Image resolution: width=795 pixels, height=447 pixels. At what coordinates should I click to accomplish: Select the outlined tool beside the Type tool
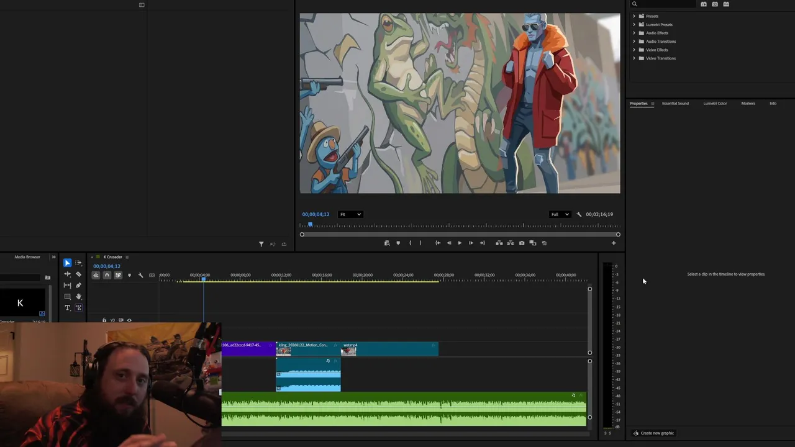78,307
